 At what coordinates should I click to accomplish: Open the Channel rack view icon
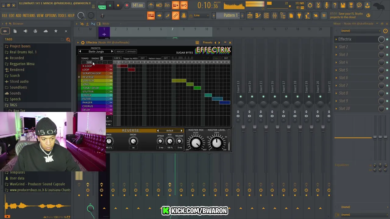[x=266, y=16]
